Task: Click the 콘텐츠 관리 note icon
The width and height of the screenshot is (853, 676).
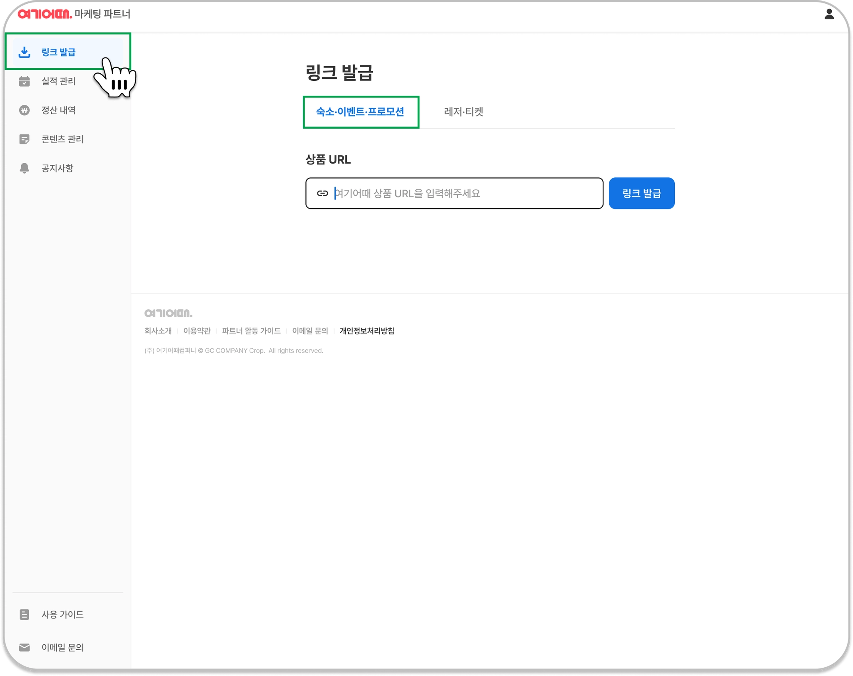Action: pyautogui.click(x=25, y=139)
